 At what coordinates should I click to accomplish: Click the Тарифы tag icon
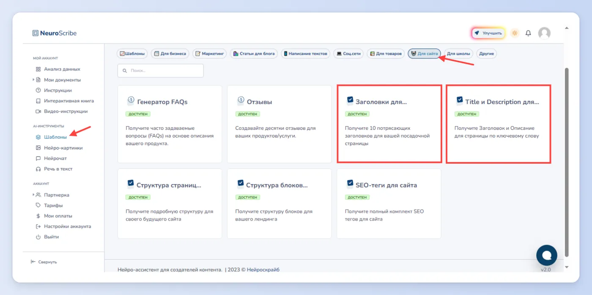[38, 205]
